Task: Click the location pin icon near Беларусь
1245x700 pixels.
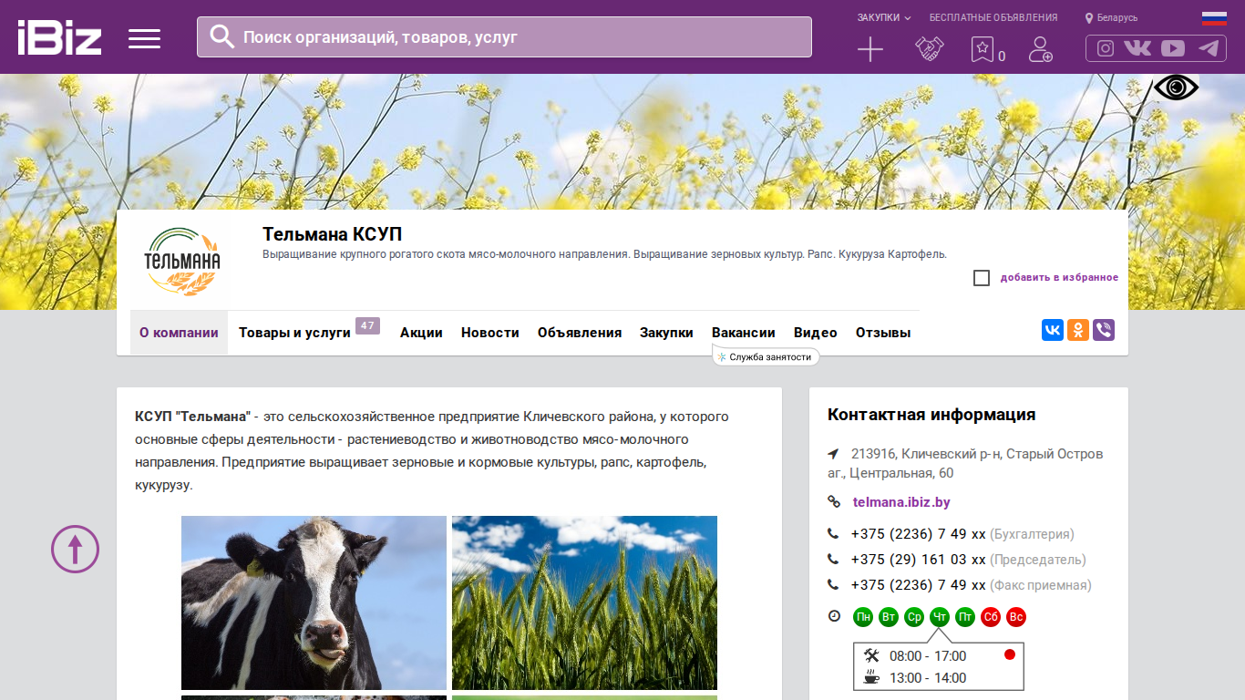Action: tap(1089, 18)
